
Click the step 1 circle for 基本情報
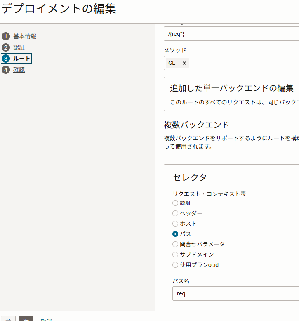pos(6,36)
